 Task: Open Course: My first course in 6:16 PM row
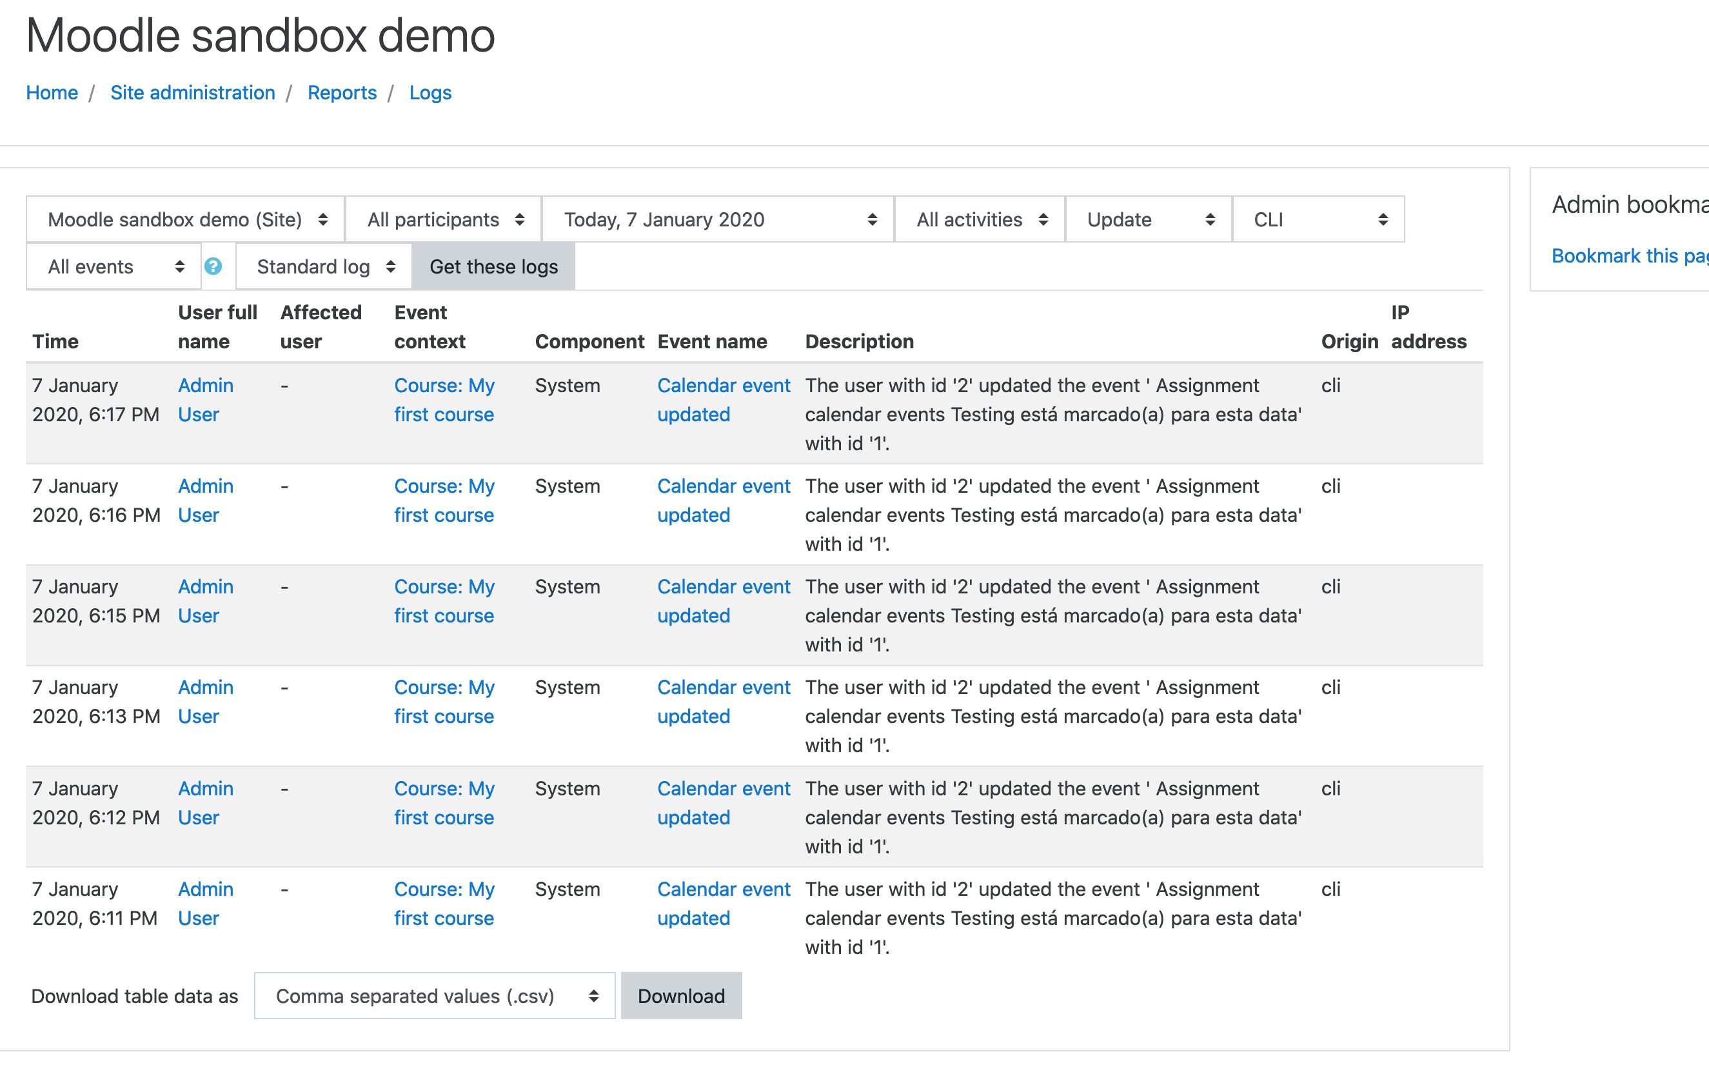tap(444, 501)
